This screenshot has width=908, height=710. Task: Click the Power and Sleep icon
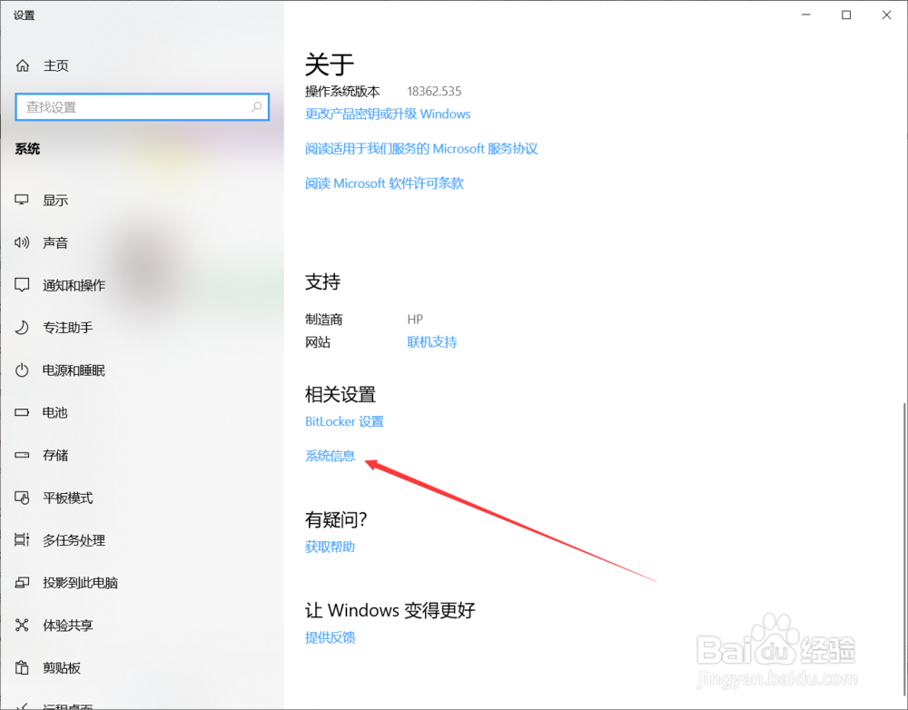tap(22, 370)
